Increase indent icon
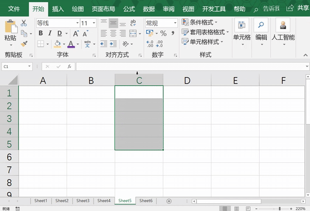This screenshot has height=211, width=310. (113, 44)
